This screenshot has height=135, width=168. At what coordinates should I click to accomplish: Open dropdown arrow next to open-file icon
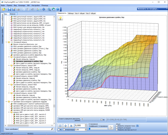(x=7, y=9)
